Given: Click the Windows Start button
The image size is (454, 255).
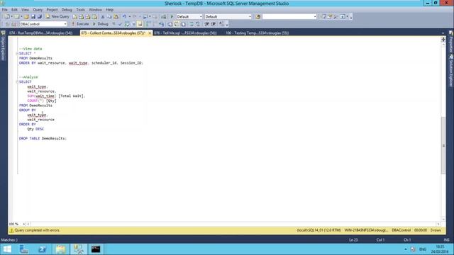Looking at the screenshot, I should click(x=7, y=249).
